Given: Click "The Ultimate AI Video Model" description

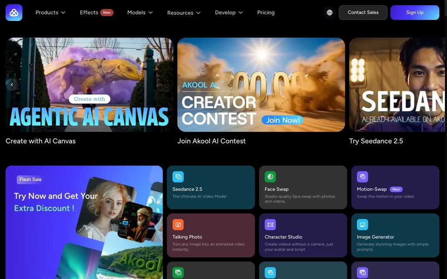Looking at the screenshot, I should (x=199, y=197).
